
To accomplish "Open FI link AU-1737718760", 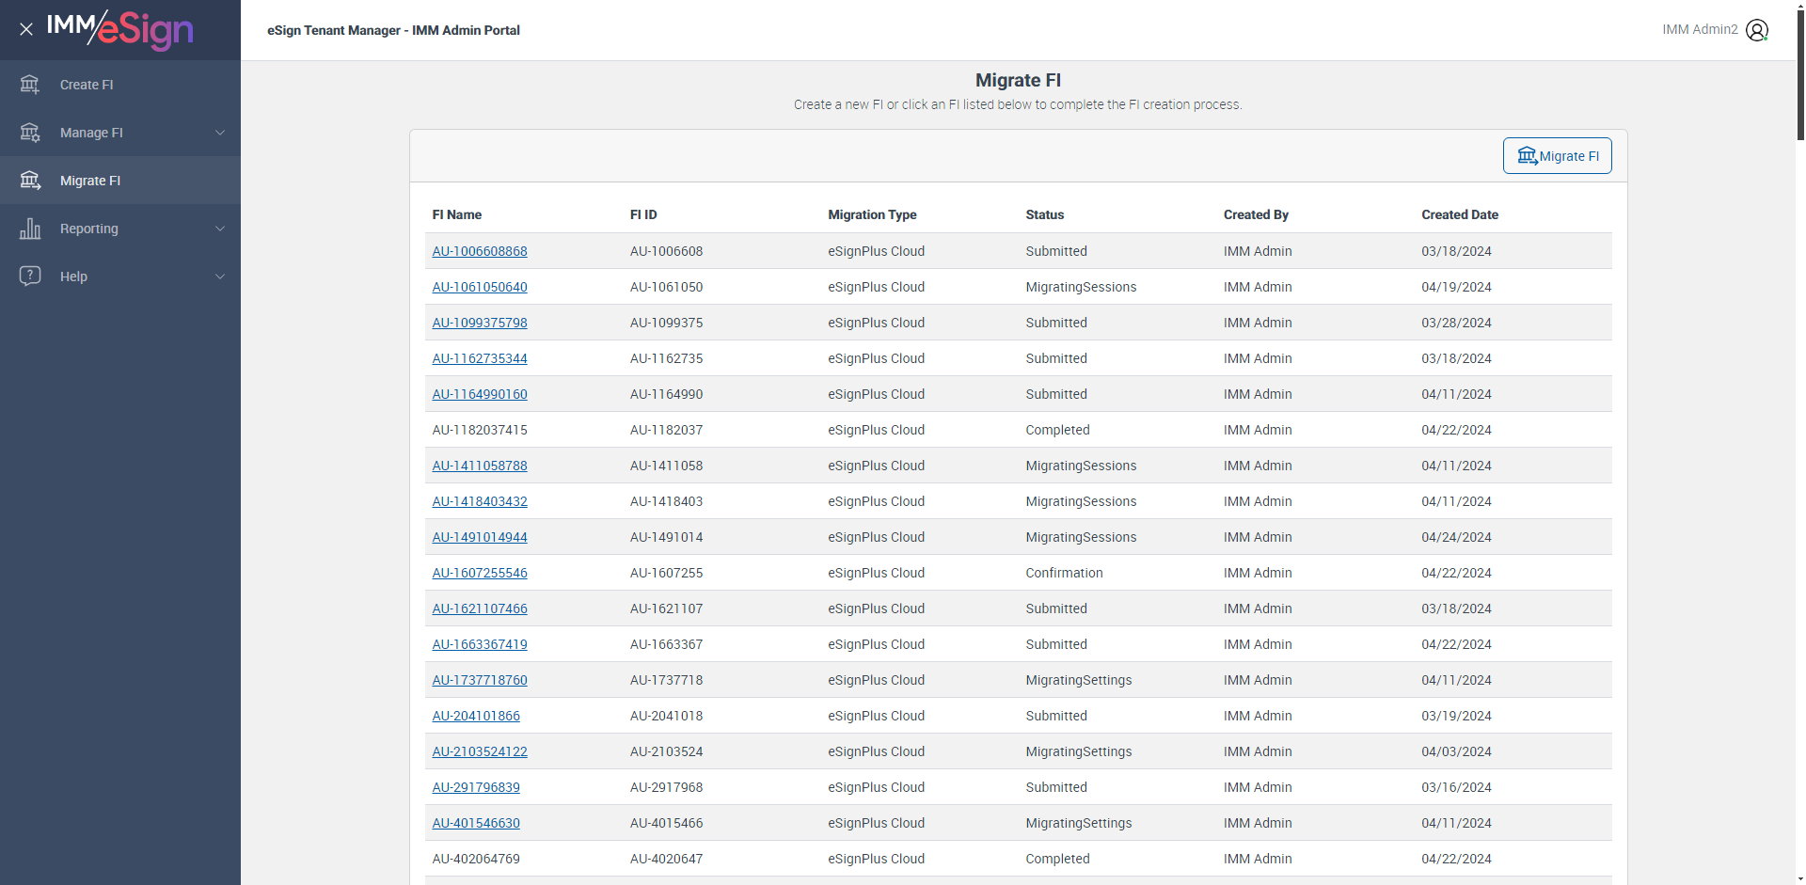I will [480, 680].
